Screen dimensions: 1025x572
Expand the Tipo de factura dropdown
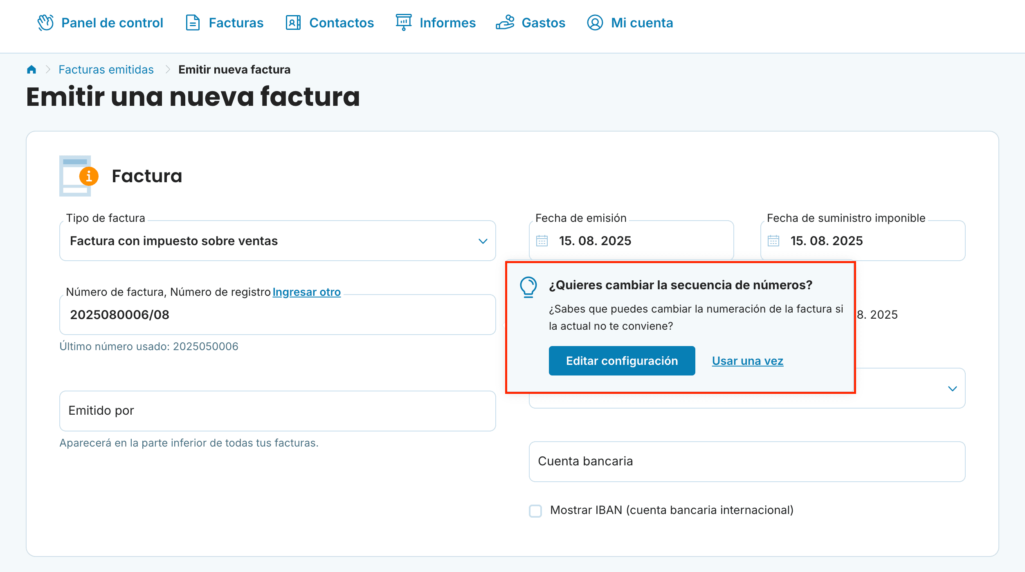pyautogui.click(x=278, y=241)
